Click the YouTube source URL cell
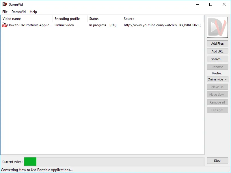The image size is (231, 173). click(x=162, y=25)
